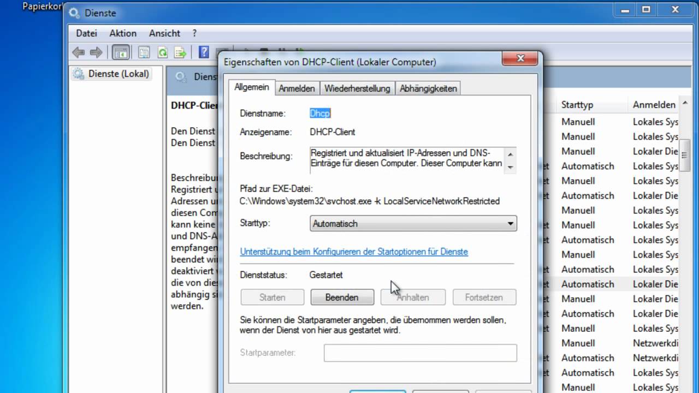Click the Fortsetzen button
This screenshot has height=393, width=699.
click(484, 297)
